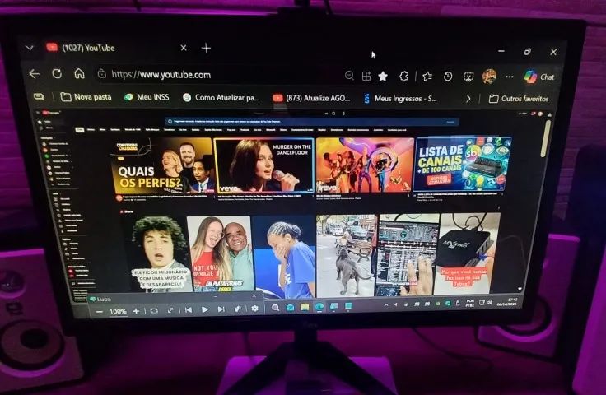
Task: Start Lupa reading with play button
Action: click(205, 309)
